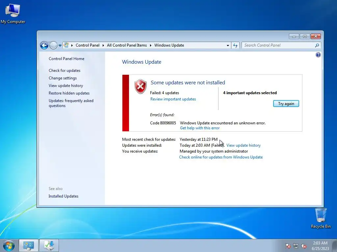Click Yesterday at 11:23 PM text

(198, 139)
